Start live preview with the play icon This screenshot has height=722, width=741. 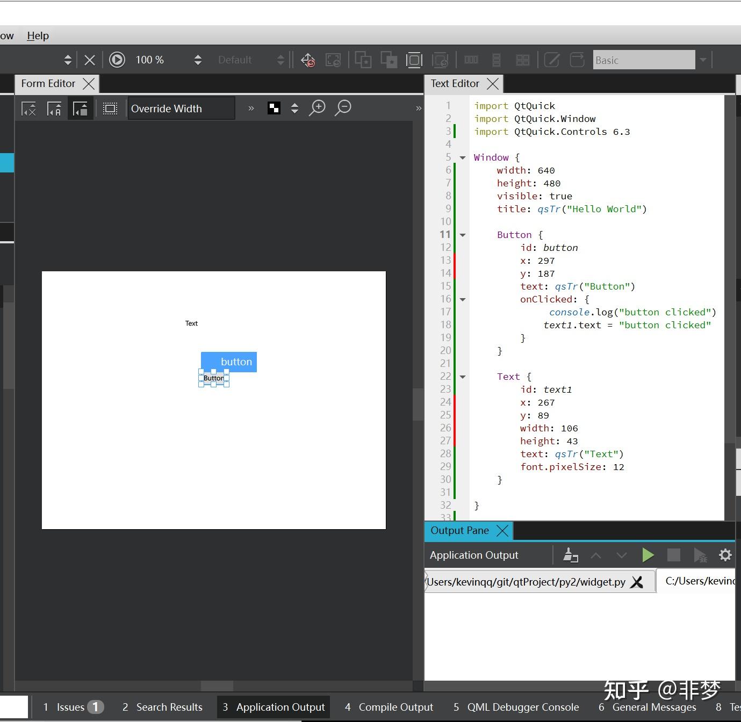point(117,60)
